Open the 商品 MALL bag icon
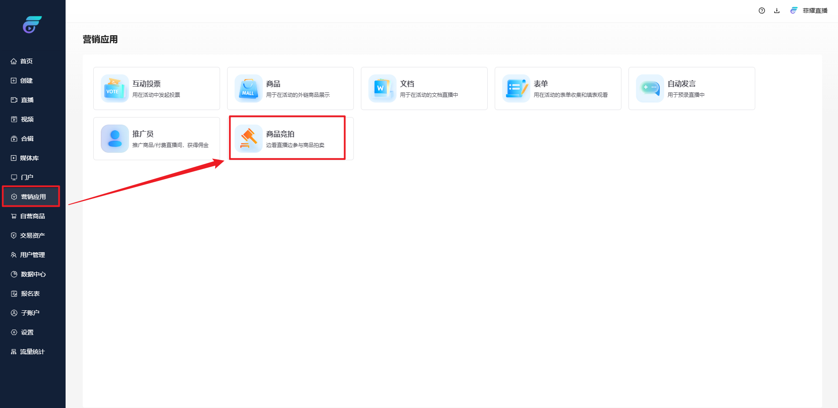This screenshot has width=838, height=408. tap(248, 88)
